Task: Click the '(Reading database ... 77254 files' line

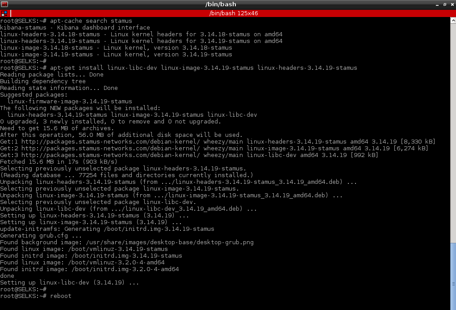Action: [126, 175]
